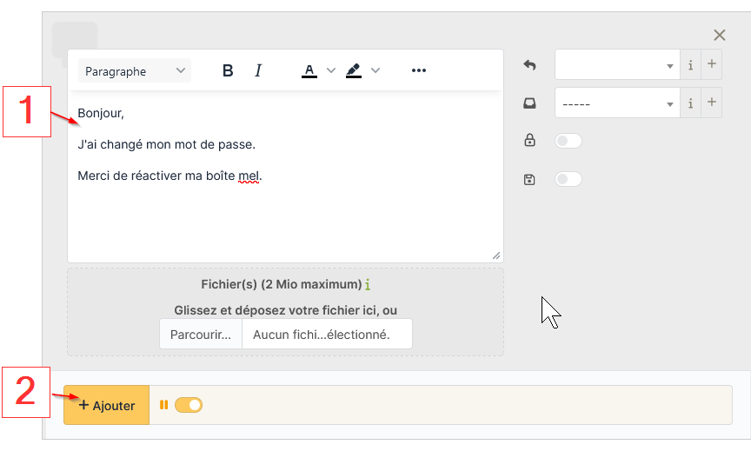The image size is (751, 451).
Task: Click the plus button beside the reply dropdown
Action: [x=711, y=65]
